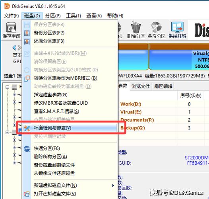
Task: Choose 删除所有分区(A) entry
Action: (70, 157)
